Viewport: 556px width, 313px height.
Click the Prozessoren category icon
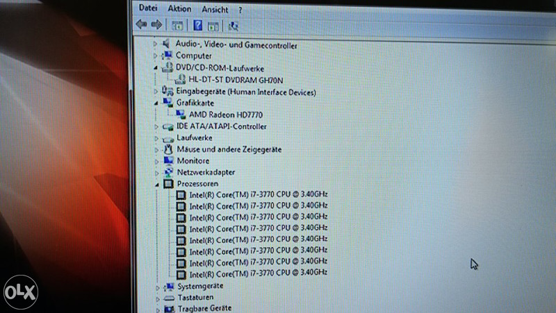tap(168, 183)
